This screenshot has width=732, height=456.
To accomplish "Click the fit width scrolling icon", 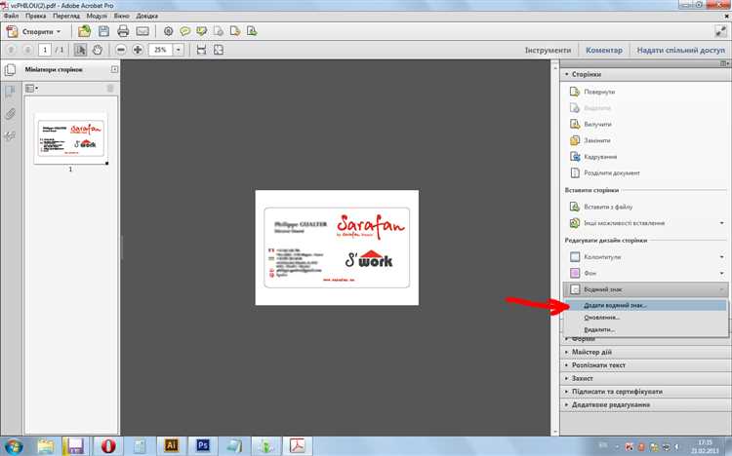I will pos(201,50).
